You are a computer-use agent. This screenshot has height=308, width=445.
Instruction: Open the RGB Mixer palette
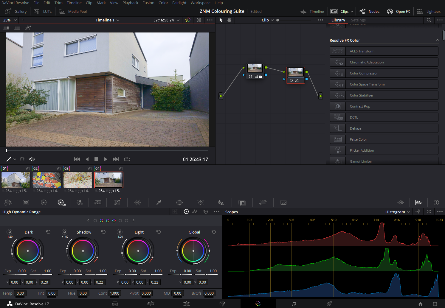(80, 203)
